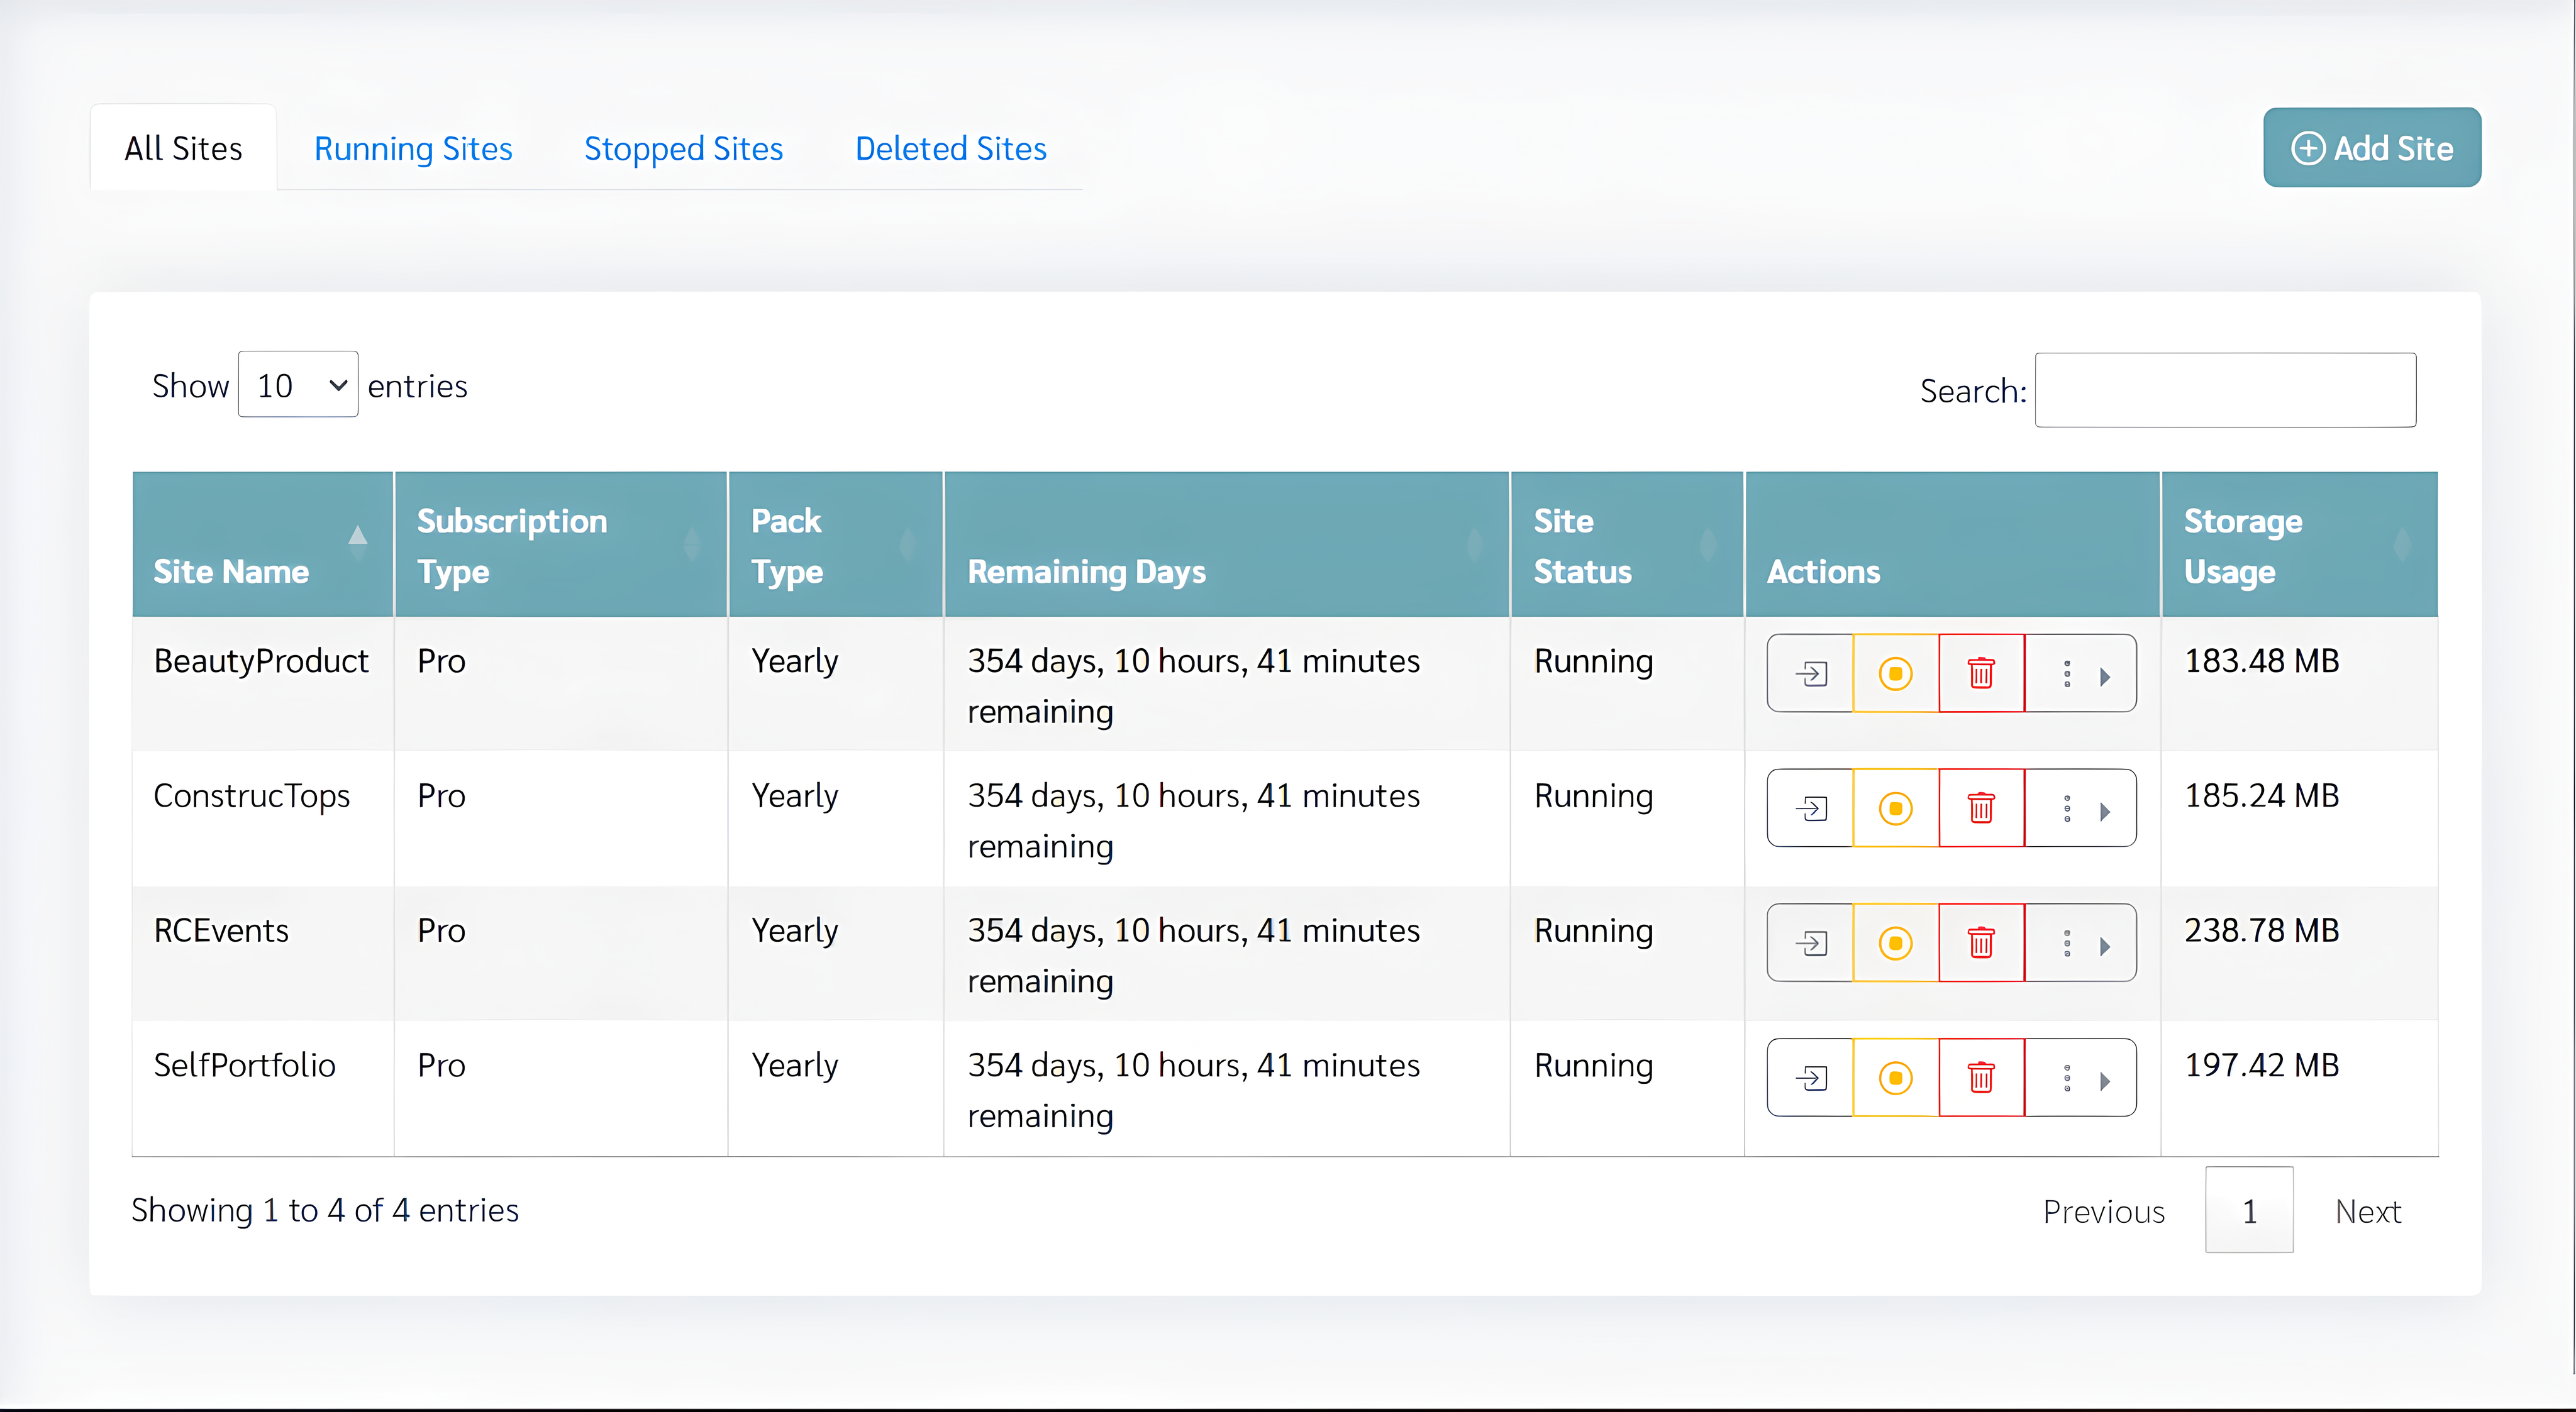Sort table by Pack Type column
Viewport: 2576px width, 1412px height.
point(836,544)
